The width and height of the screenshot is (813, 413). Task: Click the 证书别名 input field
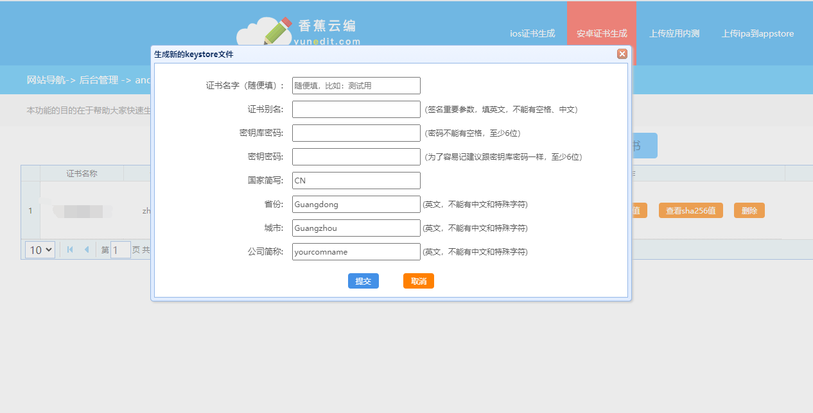click(356, 110)
